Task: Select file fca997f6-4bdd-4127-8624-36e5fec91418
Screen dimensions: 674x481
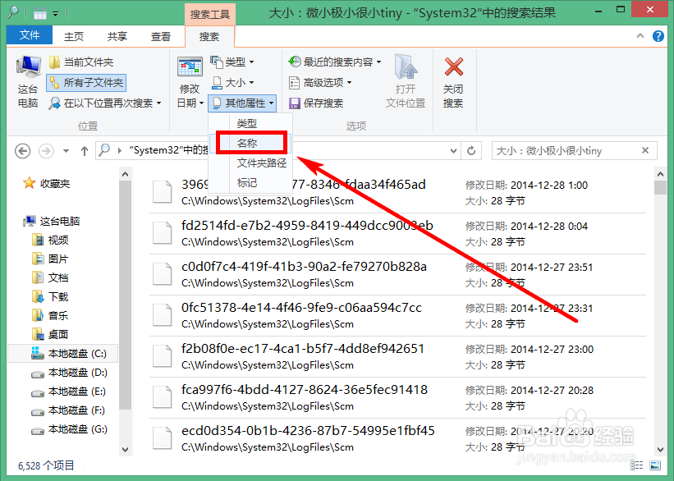Action: tap(397, 397)
